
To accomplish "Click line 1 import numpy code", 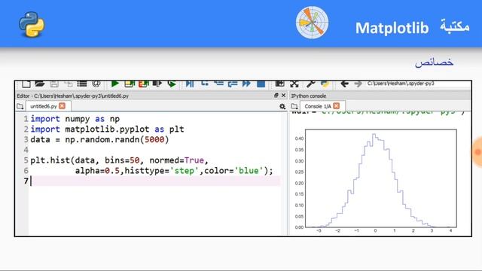I will 75,119.
